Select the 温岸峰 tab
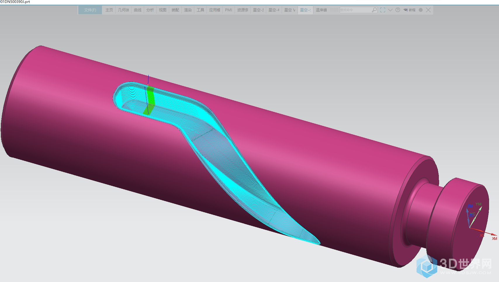 tap(321, 10)
